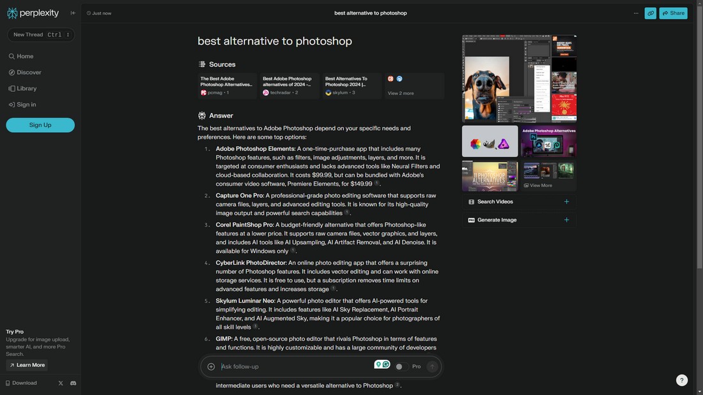Click the Share button
The height and width of the screenshot is (395, 703).
673,13
